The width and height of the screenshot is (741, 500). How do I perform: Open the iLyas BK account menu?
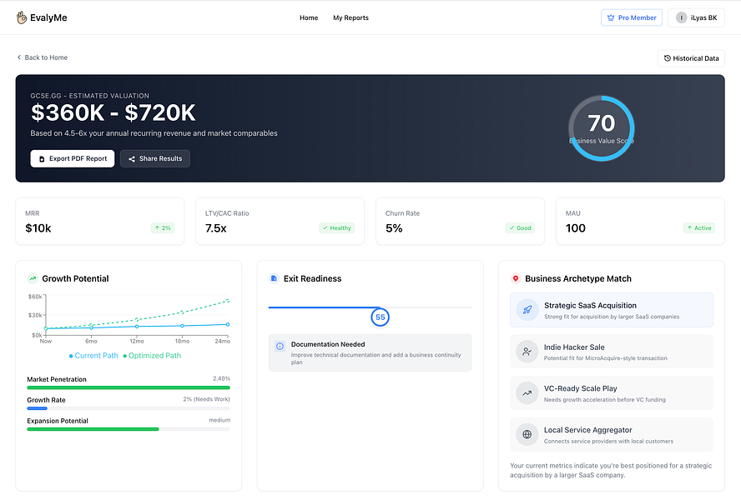point(696,17)
